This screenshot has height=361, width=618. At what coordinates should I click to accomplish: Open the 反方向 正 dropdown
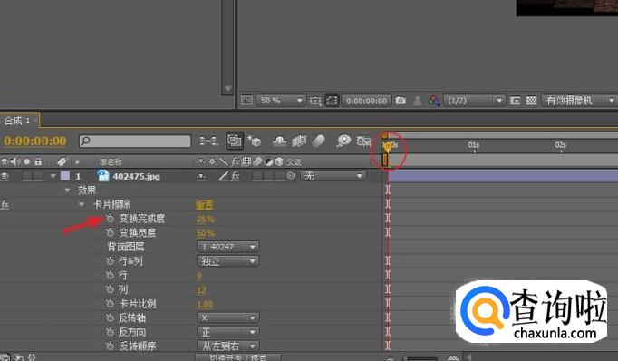pos(227,332)
